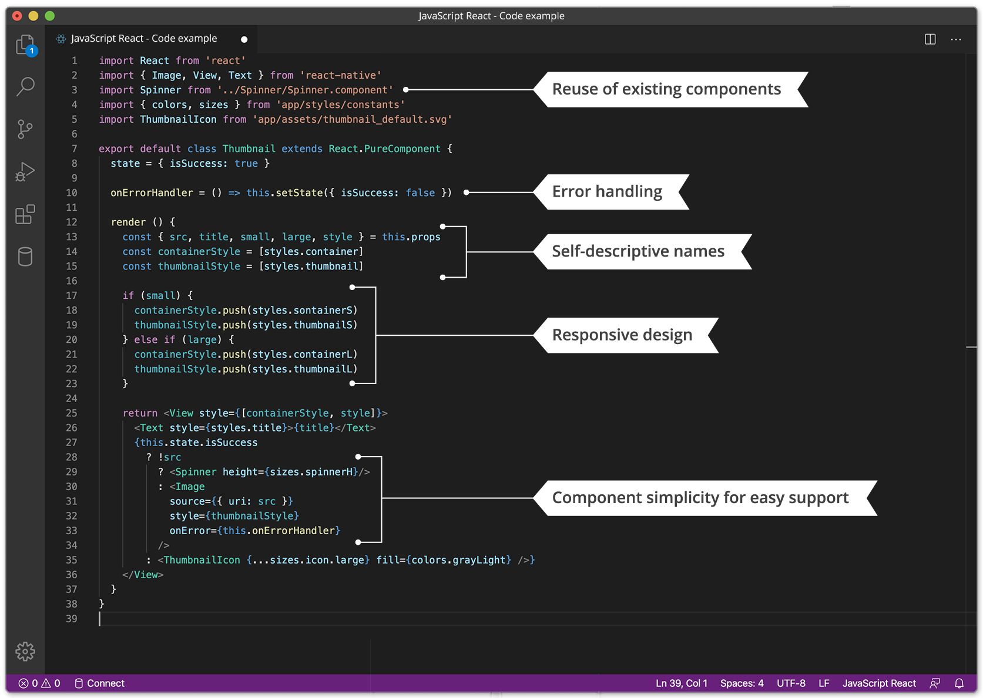Open the Manage gear settings menu

[x=25, y=651]
